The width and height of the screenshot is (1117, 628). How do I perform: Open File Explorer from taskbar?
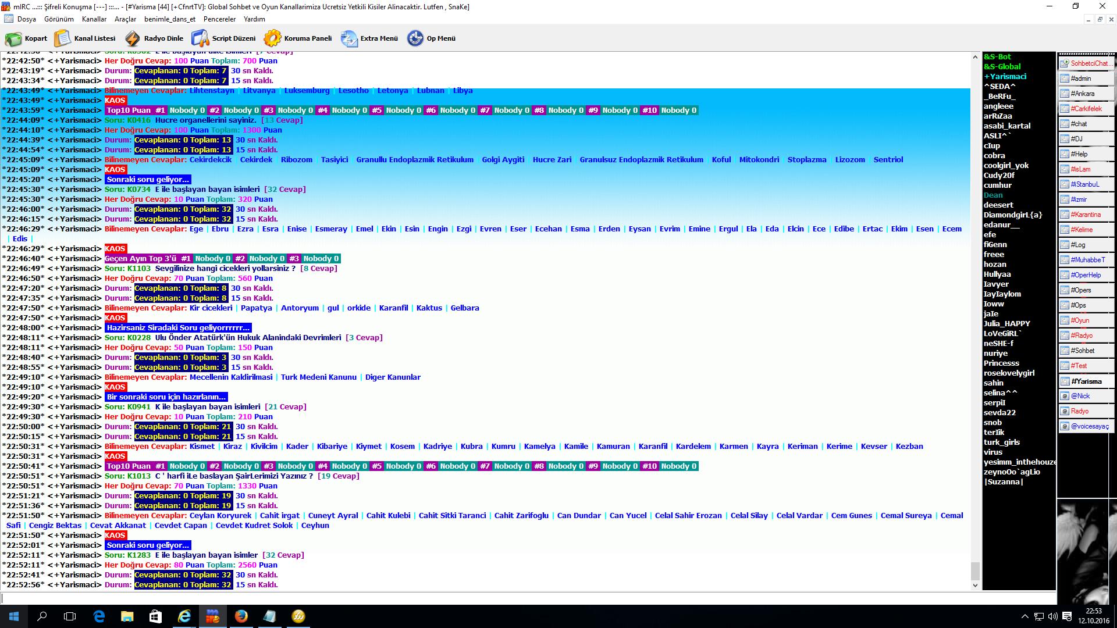(127, 616)
